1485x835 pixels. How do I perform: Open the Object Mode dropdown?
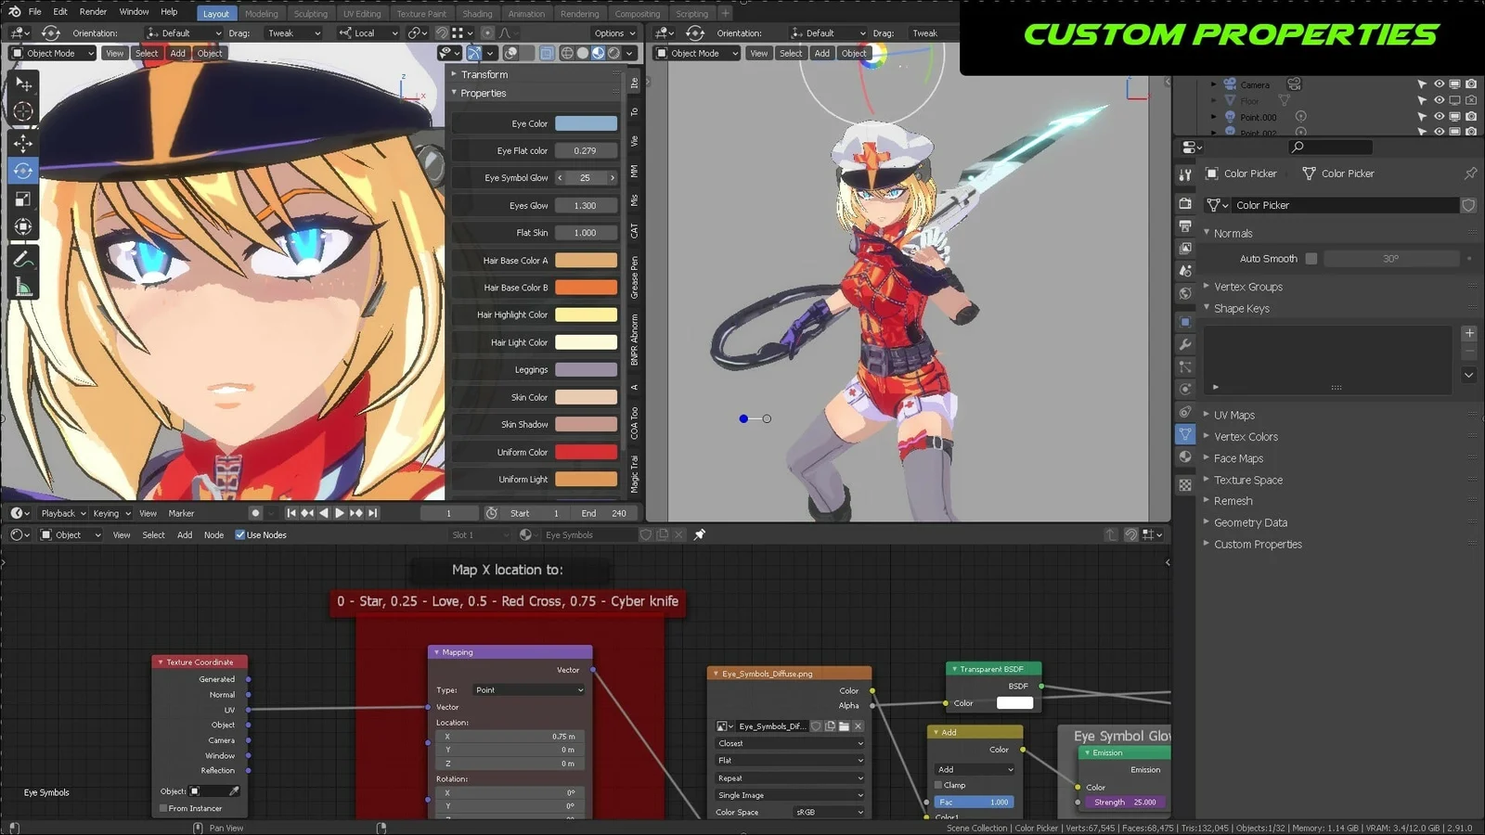click(x=51, y=53)
